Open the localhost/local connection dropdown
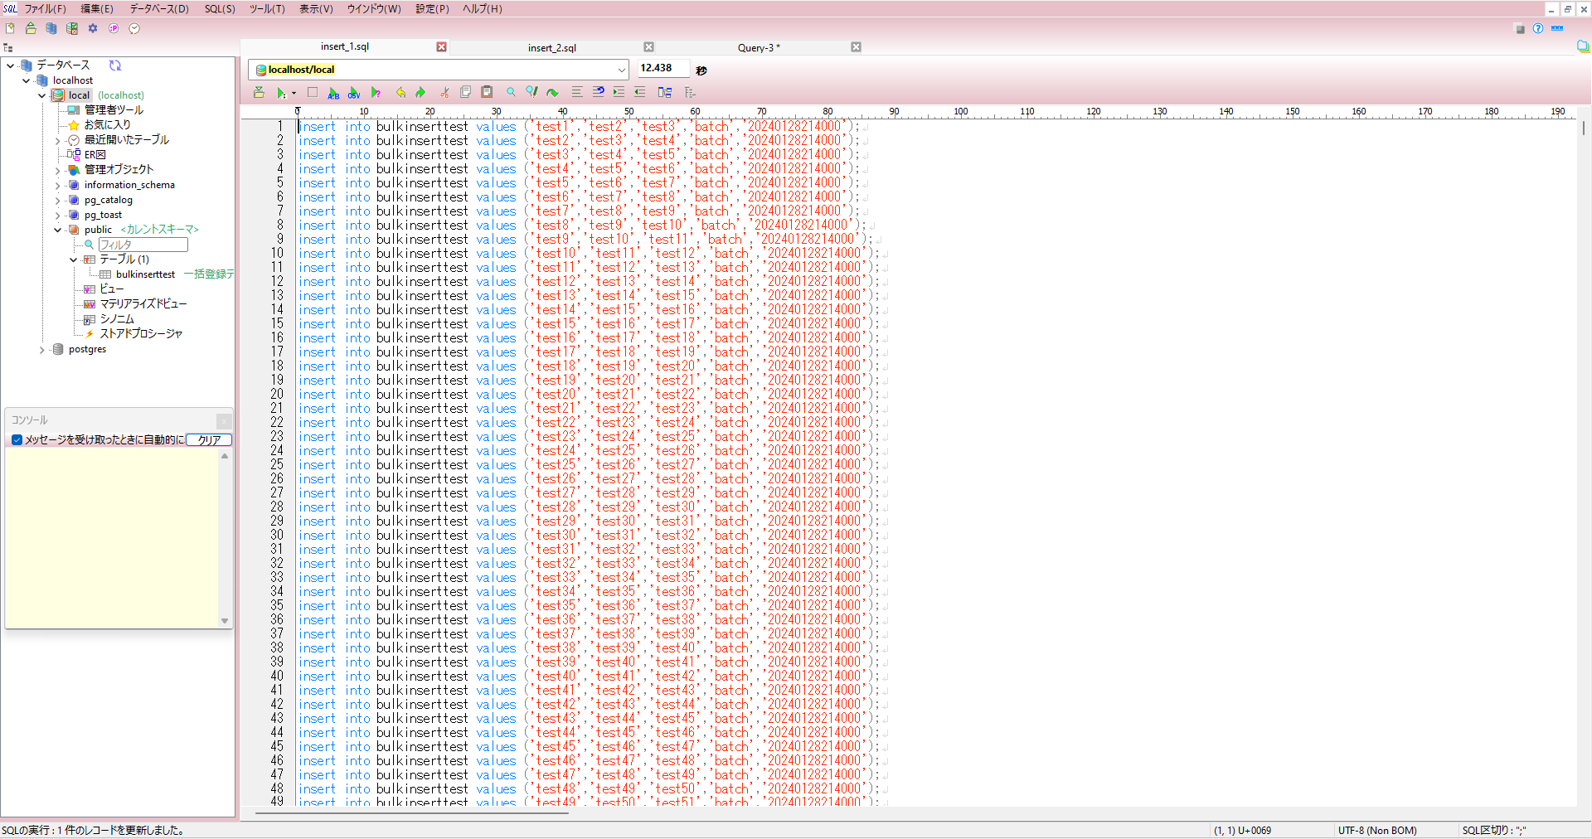 621,70
